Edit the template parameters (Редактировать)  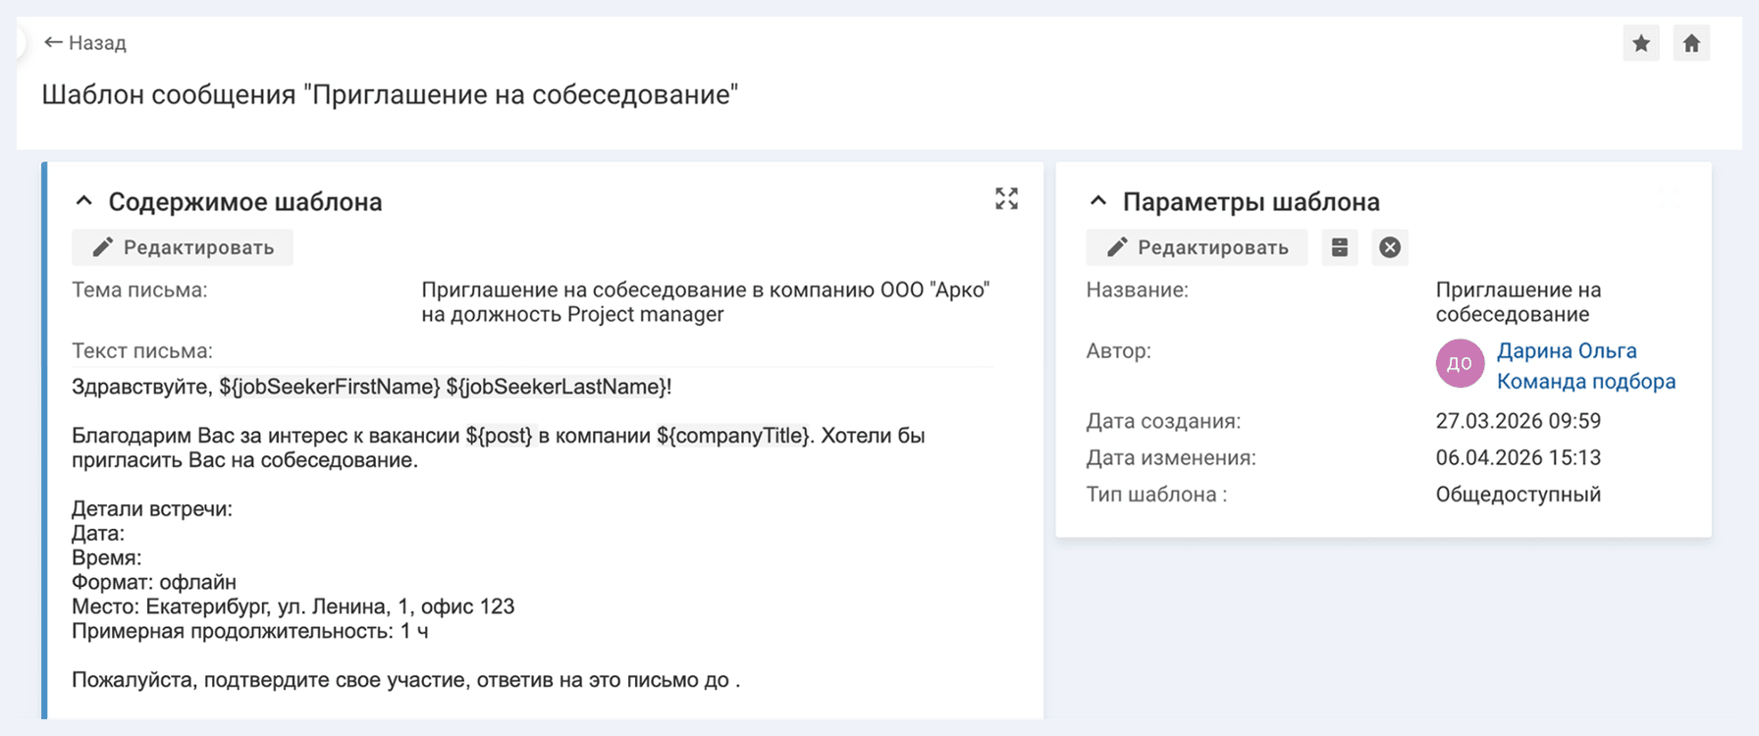[1197, 247]
